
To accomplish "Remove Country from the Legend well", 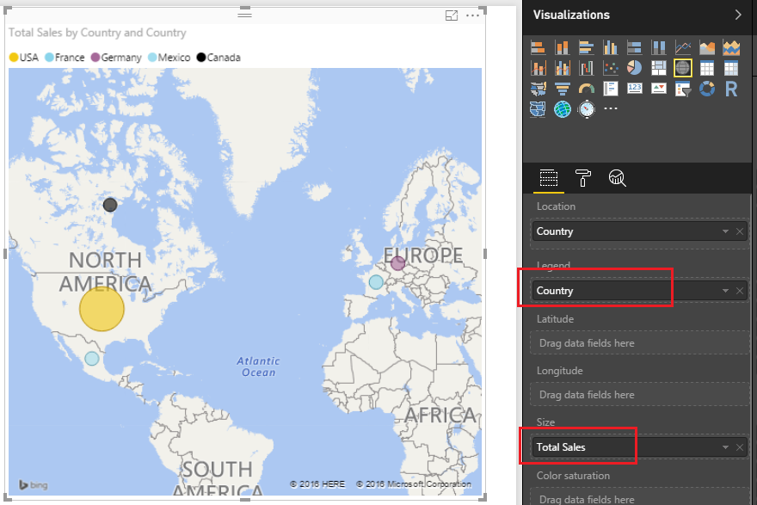I will tap(740, 291).
